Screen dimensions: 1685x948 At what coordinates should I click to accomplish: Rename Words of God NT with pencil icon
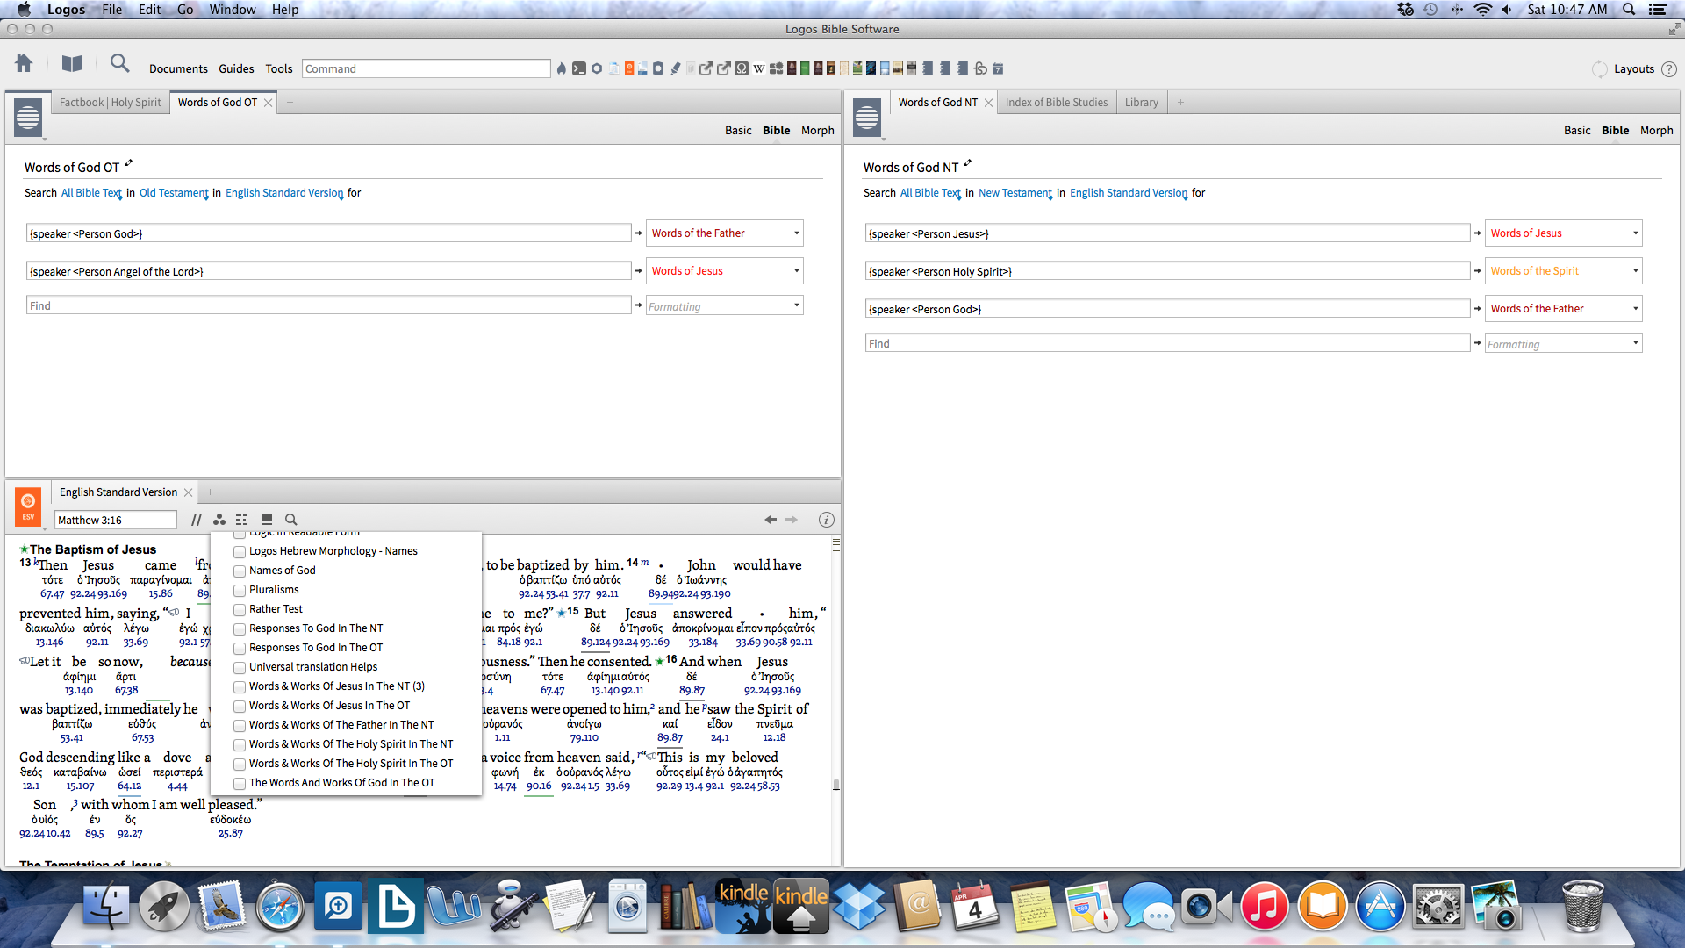coord(968,163)
